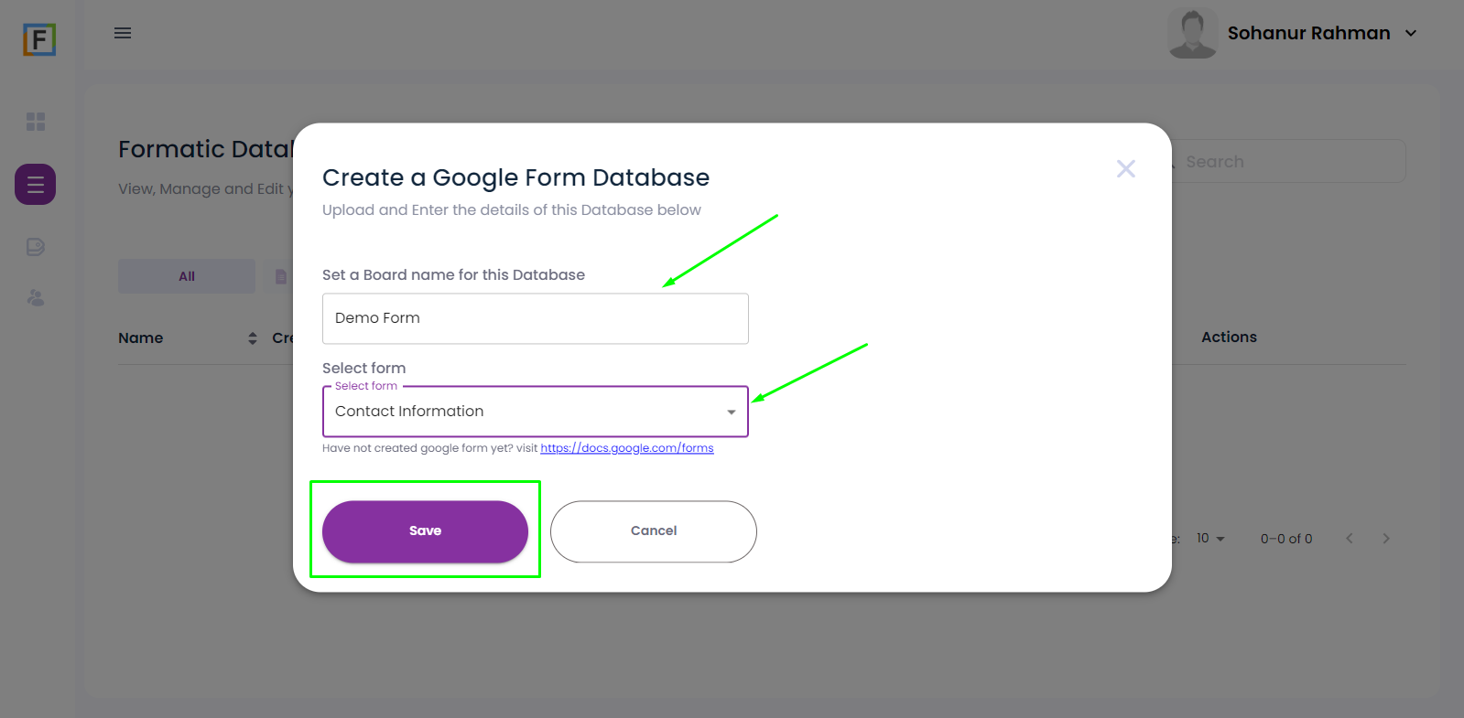Open the tag icon in sidebar
The image size is (1464, 718).
(x=36, y=247)
